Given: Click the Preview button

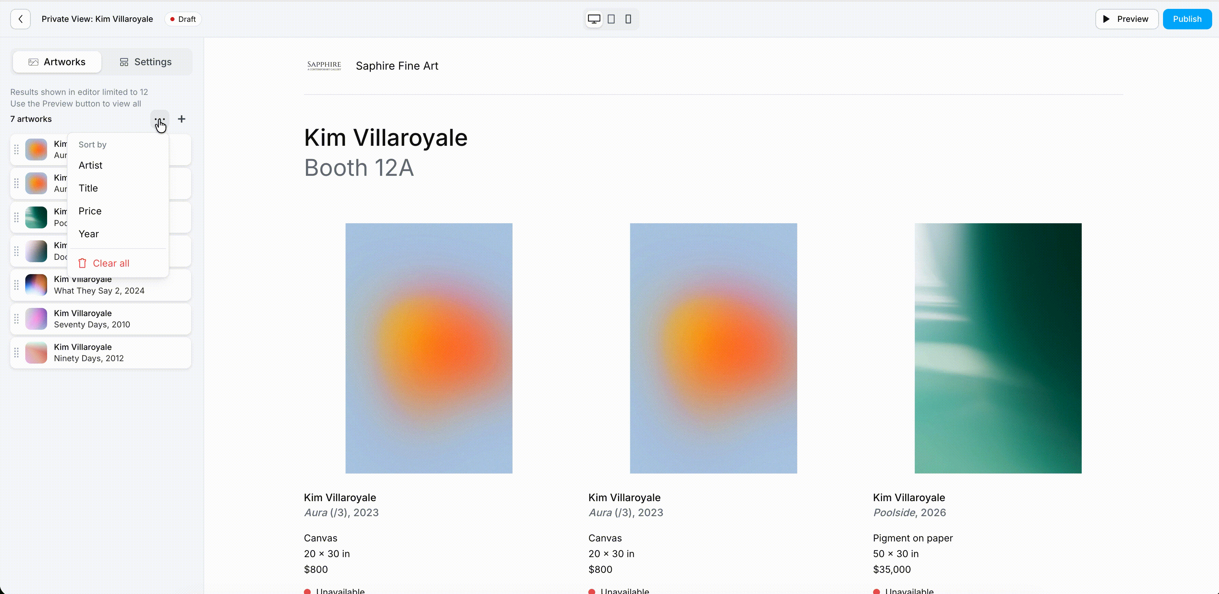Looking at the screenshot, I should [x=1126, y=19].
